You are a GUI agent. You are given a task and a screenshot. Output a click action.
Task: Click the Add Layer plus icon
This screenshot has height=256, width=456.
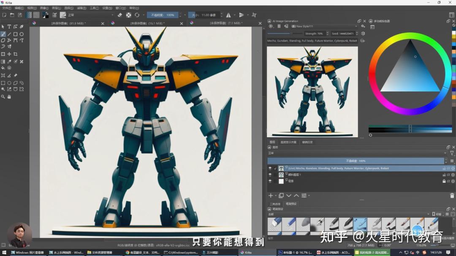pos(270,195)
